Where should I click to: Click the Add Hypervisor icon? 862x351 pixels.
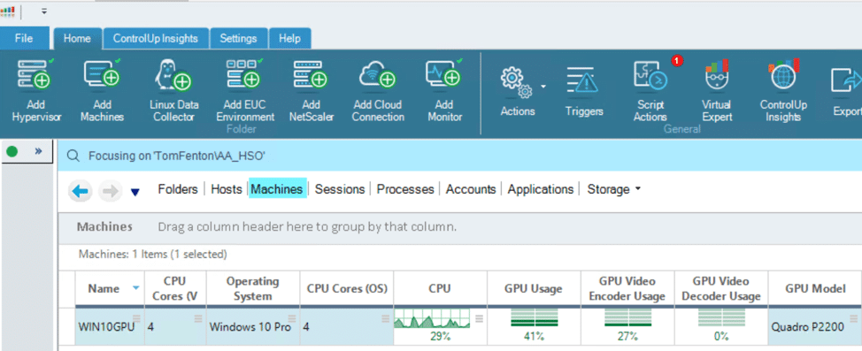pos(35,76)
